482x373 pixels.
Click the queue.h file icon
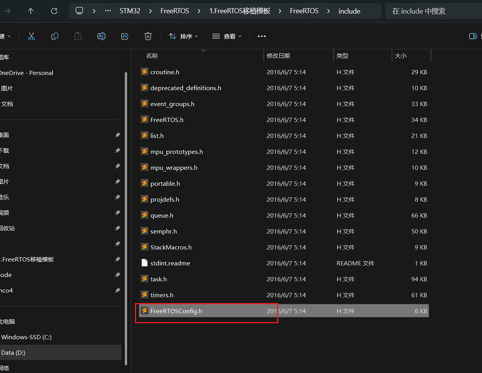pos(145,215)
